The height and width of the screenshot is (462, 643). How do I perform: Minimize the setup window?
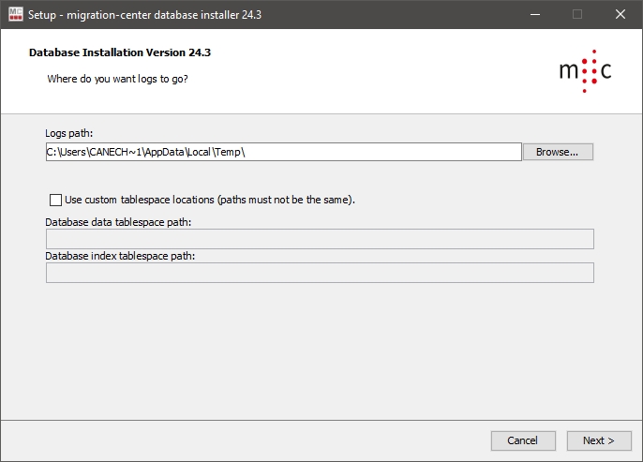pos(534,14)
